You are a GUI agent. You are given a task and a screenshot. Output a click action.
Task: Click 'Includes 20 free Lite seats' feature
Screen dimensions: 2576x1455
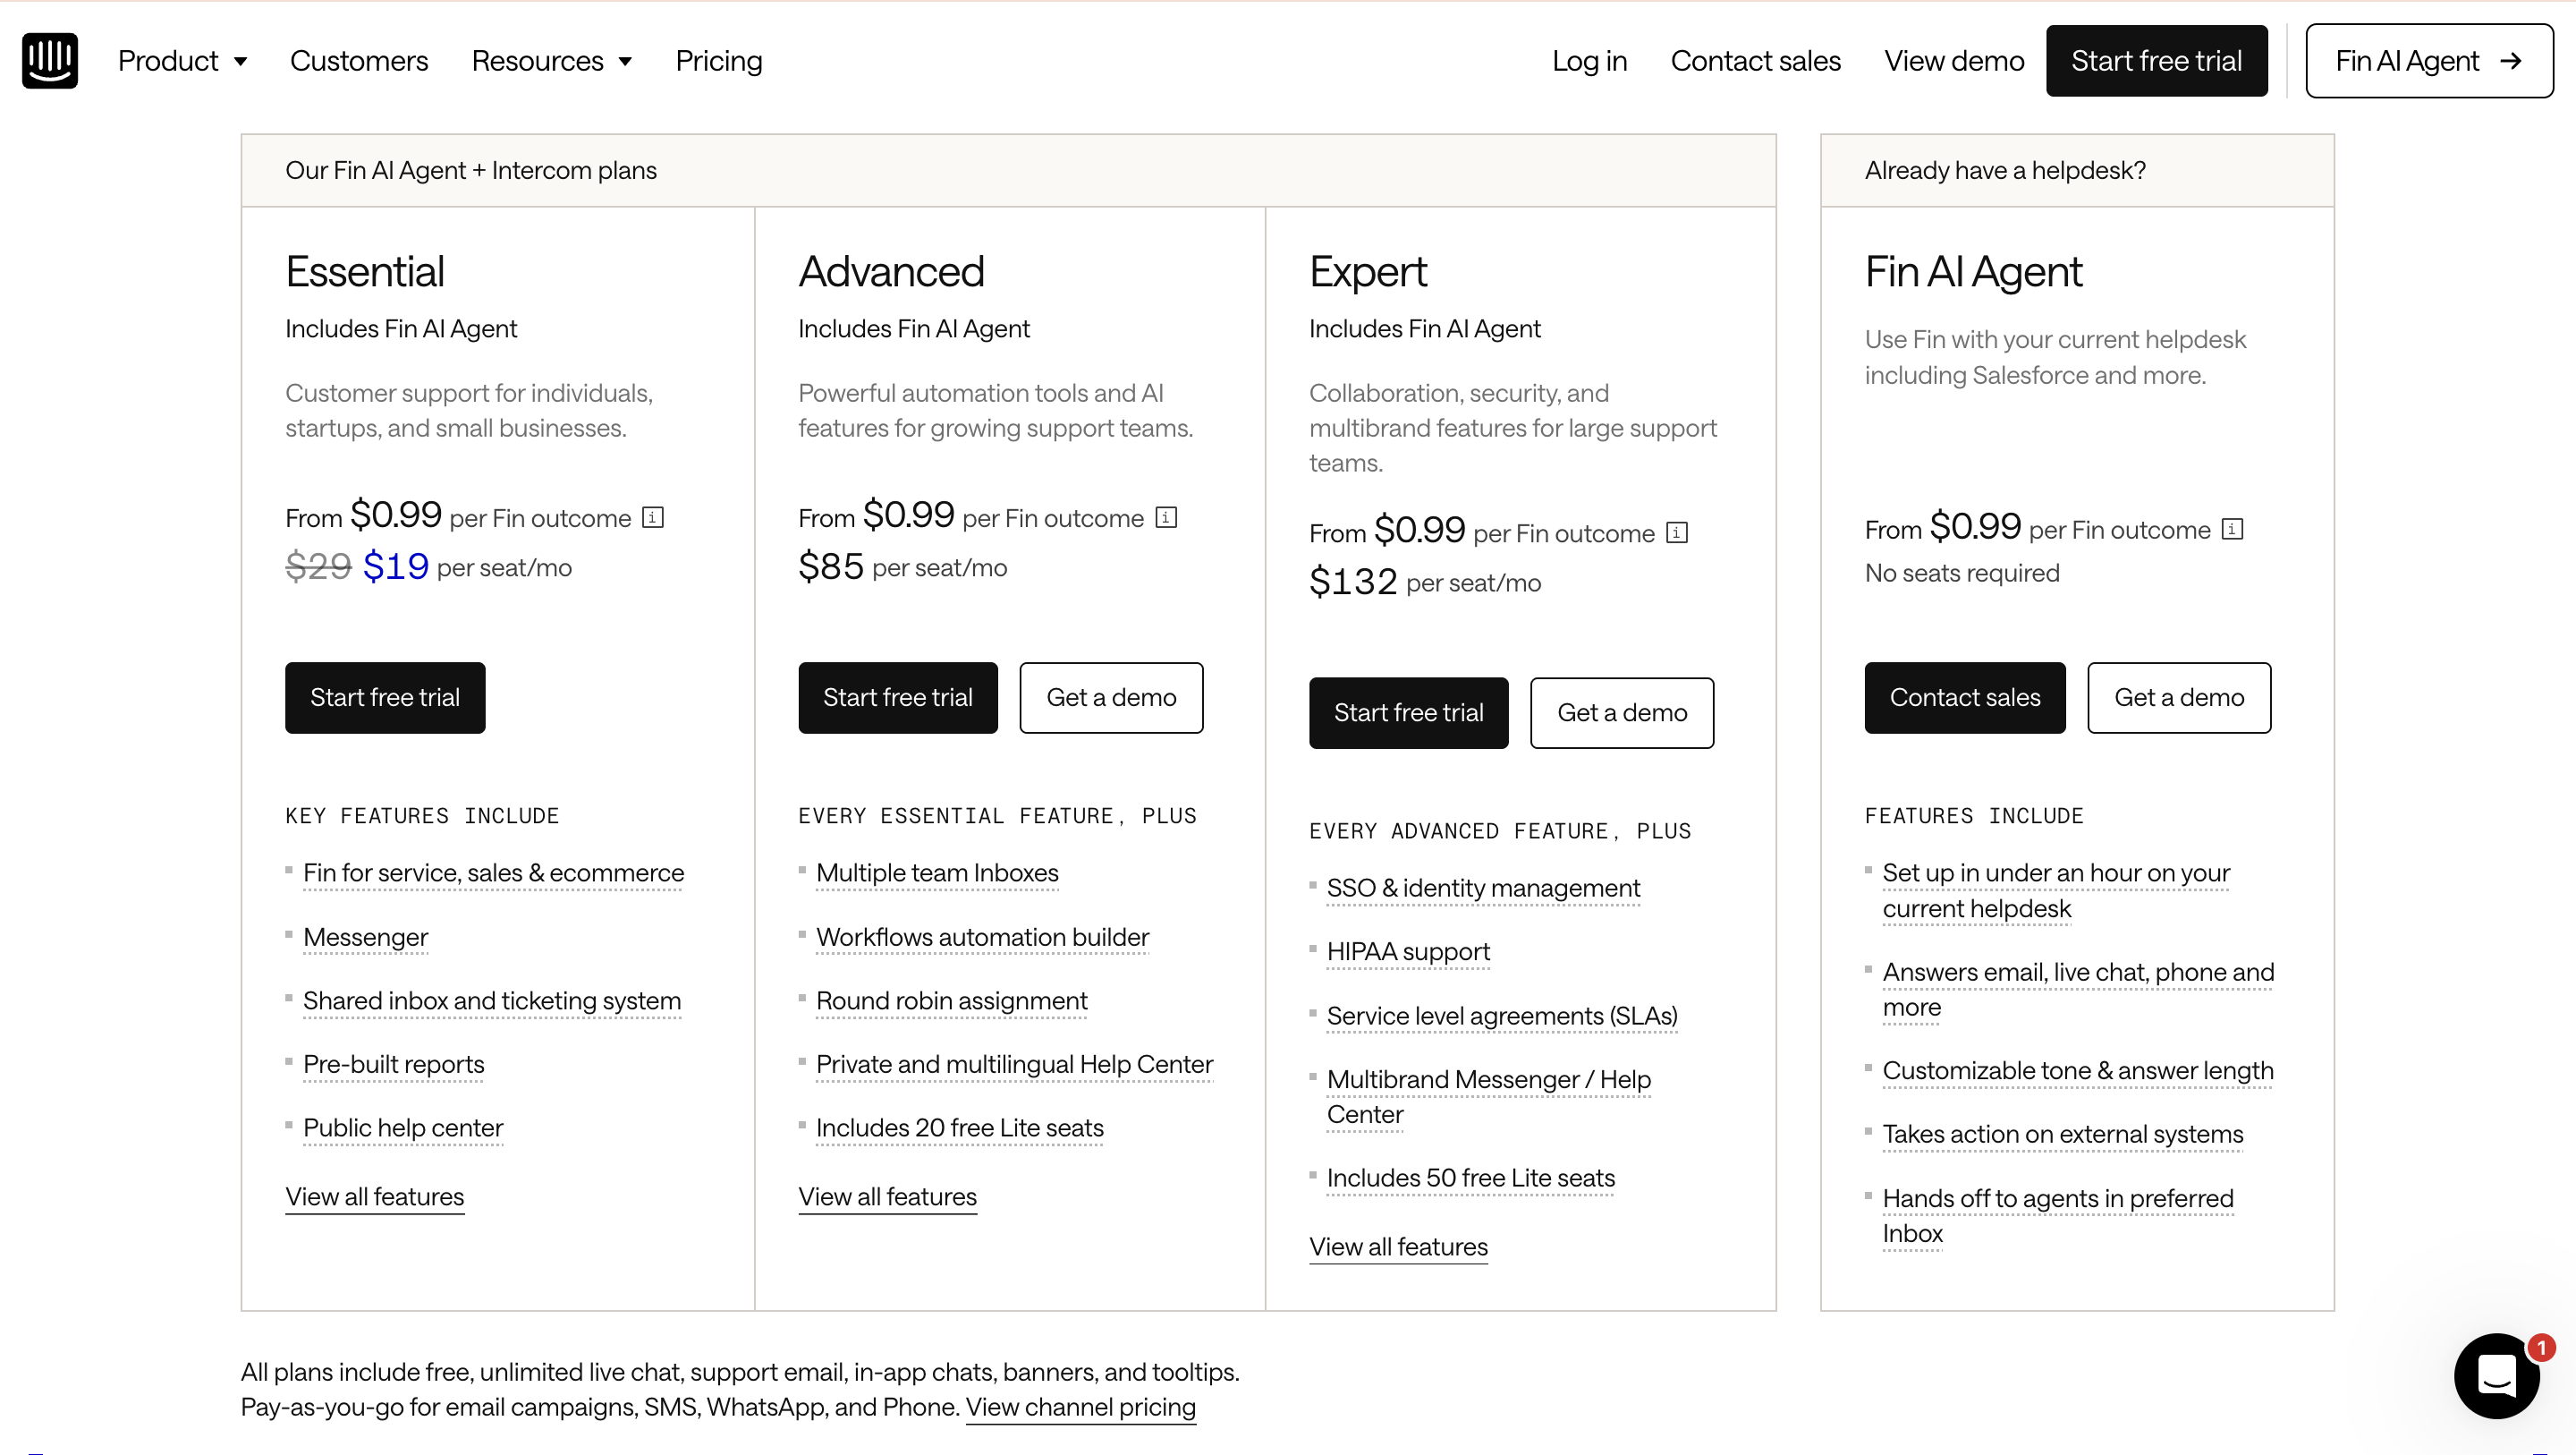click(959, 1128)
